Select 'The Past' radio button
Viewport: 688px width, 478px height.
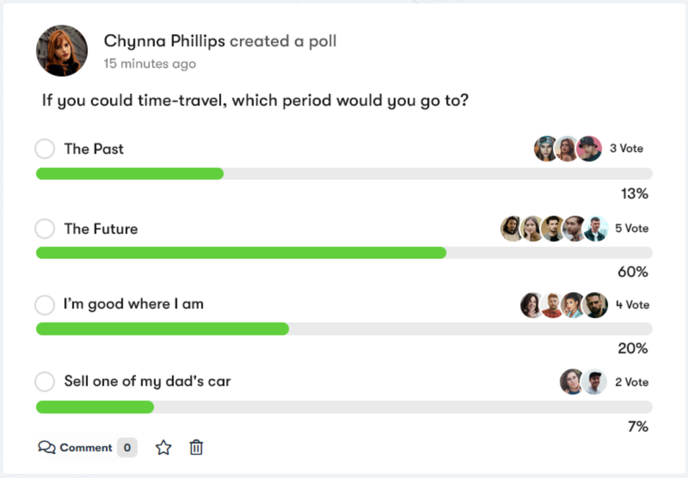[x=44, y=149]
